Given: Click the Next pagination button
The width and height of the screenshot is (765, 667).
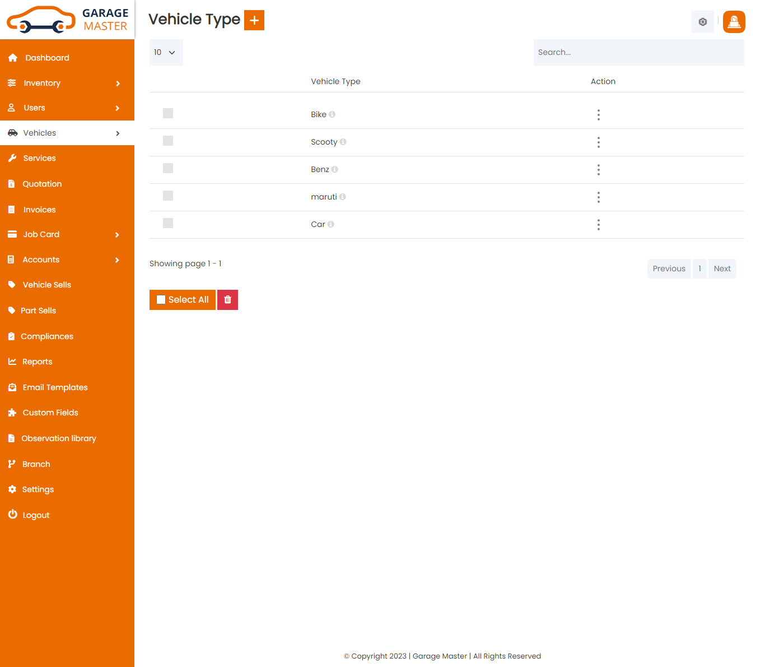Looking at the screenshot, I should pos(722,268).
